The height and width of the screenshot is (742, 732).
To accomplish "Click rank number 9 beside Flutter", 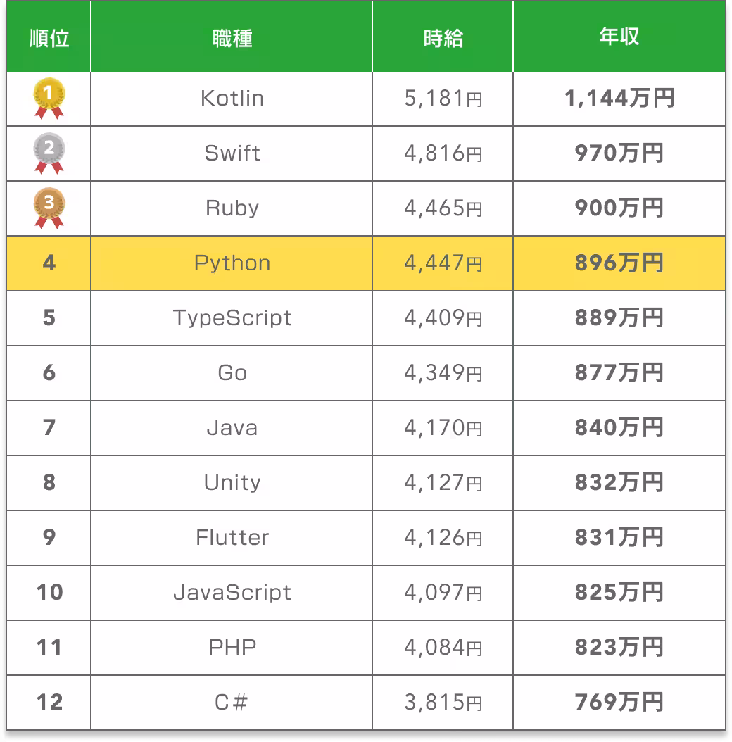I will (49, 537).
